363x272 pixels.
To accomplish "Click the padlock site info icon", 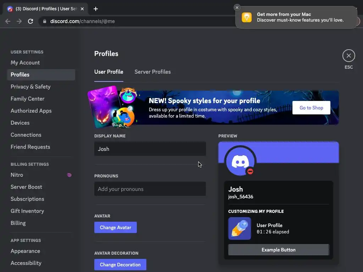I will [x=45, y=21].
